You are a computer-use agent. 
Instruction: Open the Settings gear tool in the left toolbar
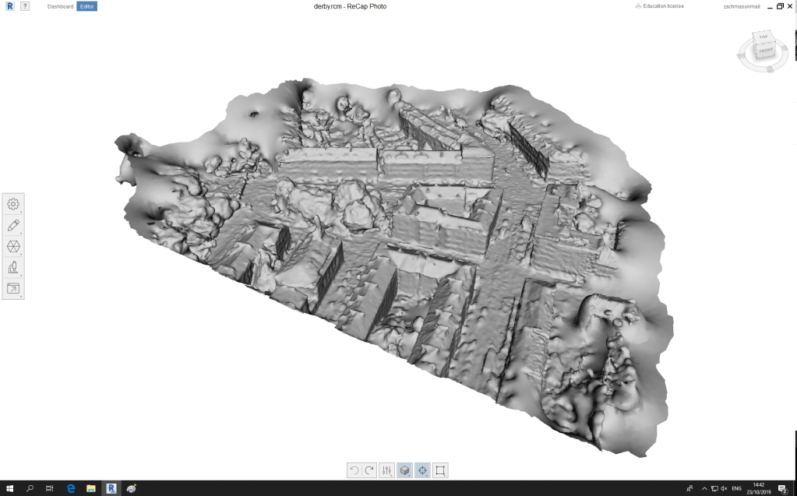click(x=13, y=205)
